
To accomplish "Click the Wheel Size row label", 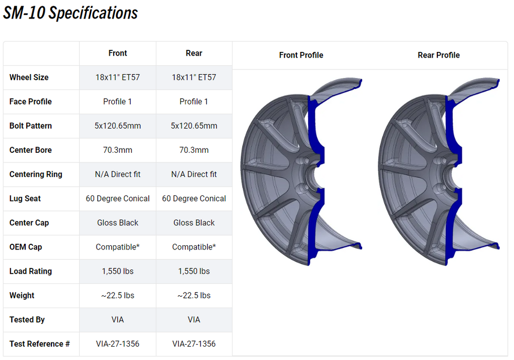I will click(29, 77).
